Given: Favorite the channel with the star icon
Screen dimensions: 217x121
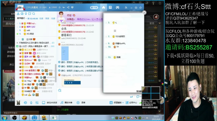Looking at the screenshot, I should [x=59, y=7].
